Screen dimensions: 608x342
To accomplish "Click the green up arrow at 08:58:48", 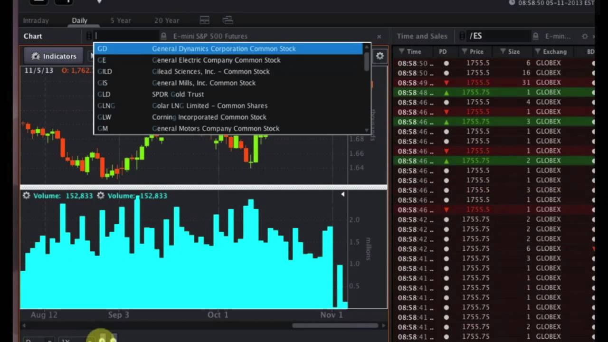I will 446,93.
